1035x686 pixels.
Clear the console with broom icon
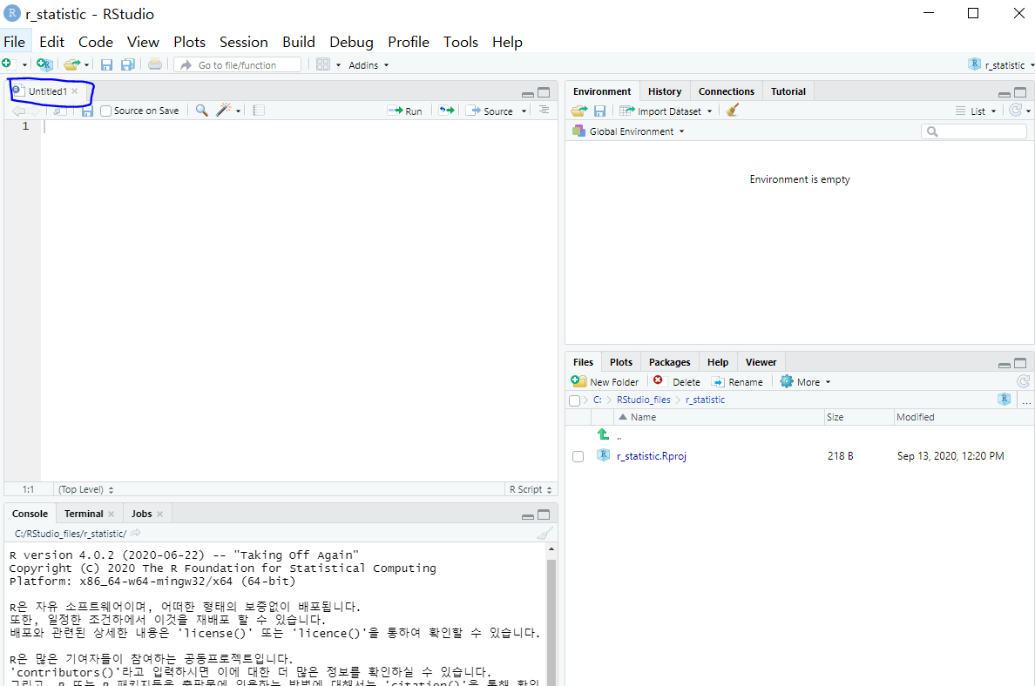click(545, 533)
